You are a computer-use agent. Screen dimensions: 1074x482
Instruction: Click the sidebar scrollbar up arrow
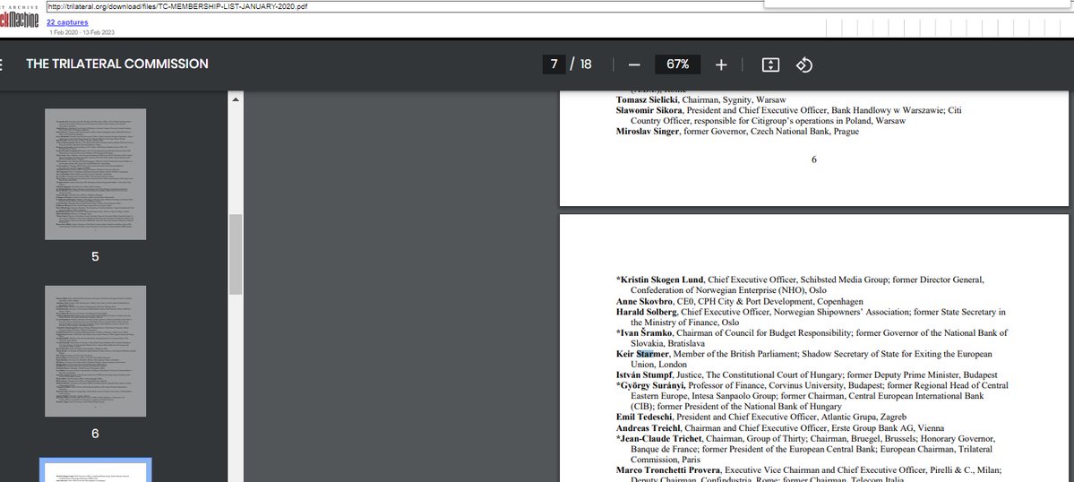[x=236, y=99]
